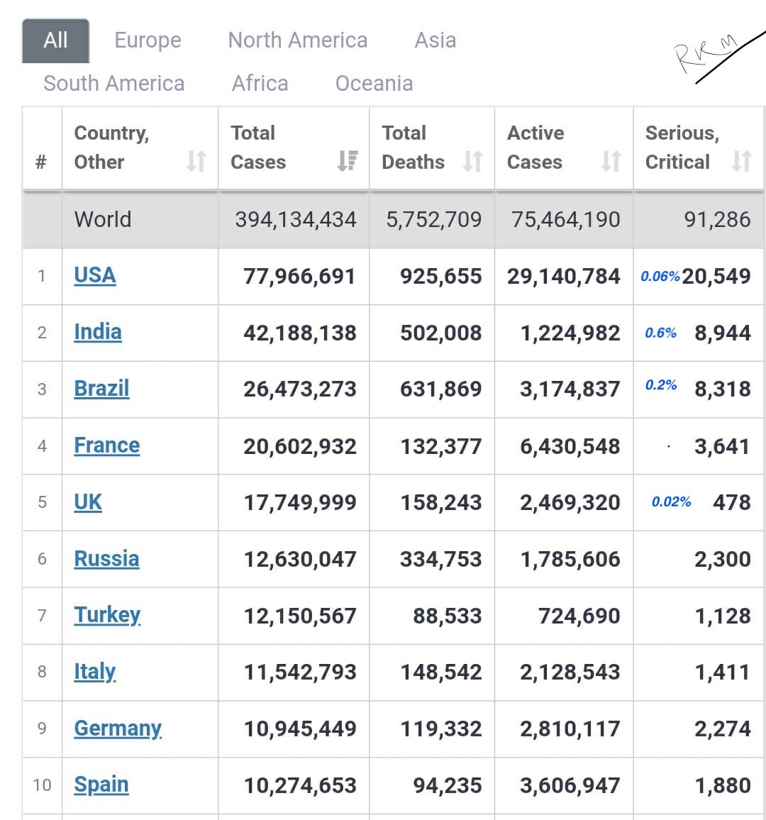Click the India link
This screenshot has height=820, width=766.
pos(97,332)
